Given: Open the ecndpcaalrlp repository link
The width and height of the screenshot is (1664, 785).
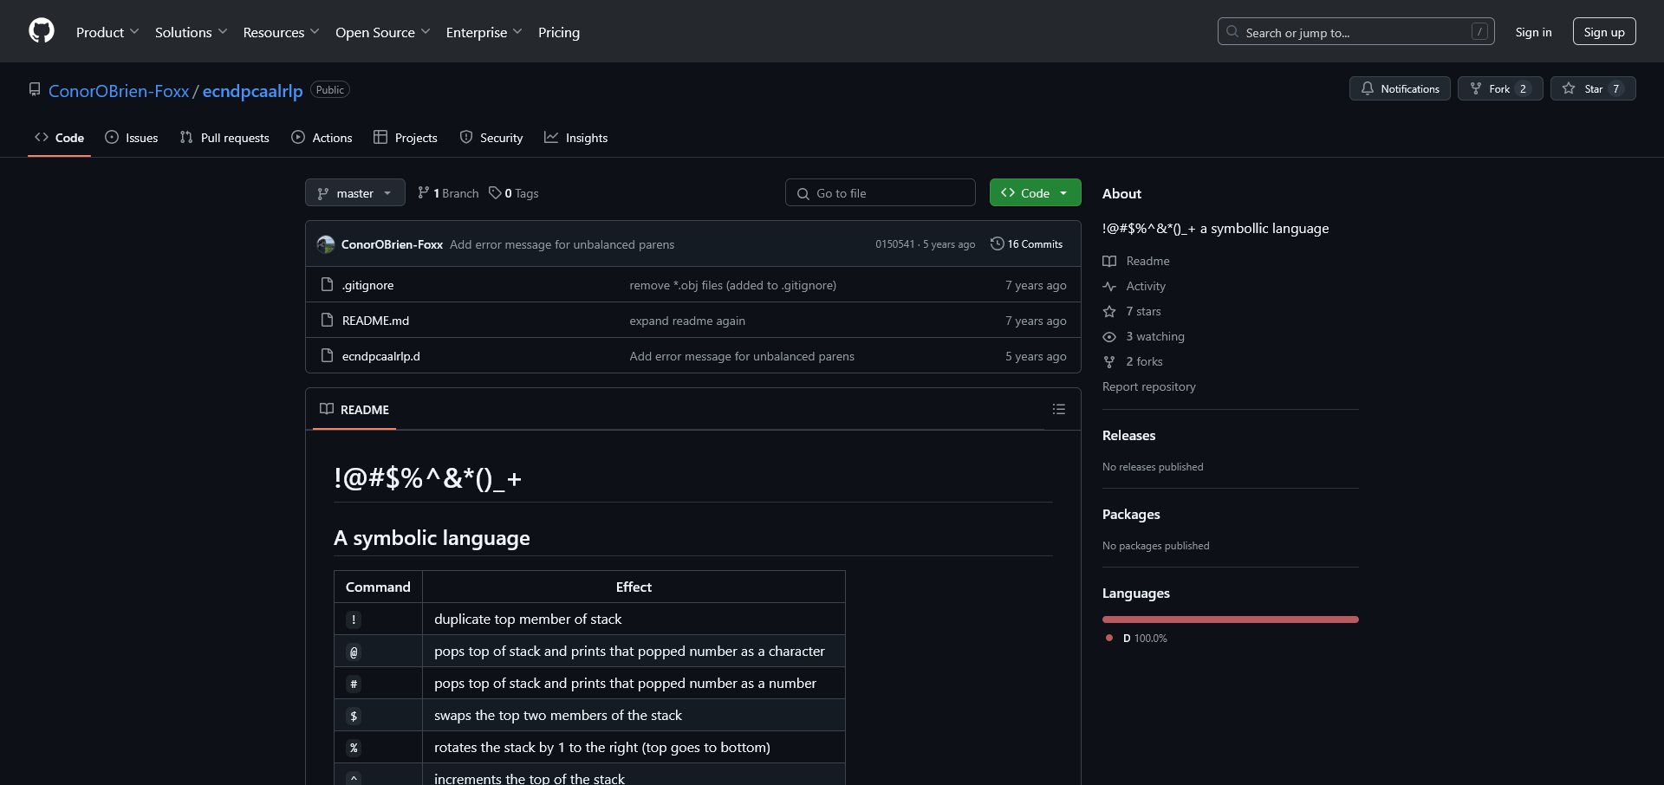Looking at the screenshot, I should pos(253,90).
